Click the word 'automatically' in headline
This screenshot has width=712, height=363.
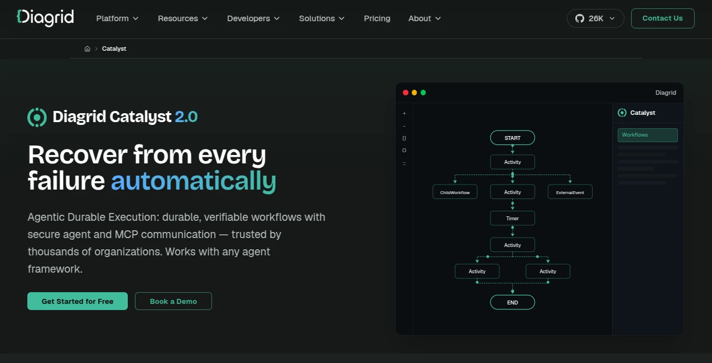tap(194, 181)
